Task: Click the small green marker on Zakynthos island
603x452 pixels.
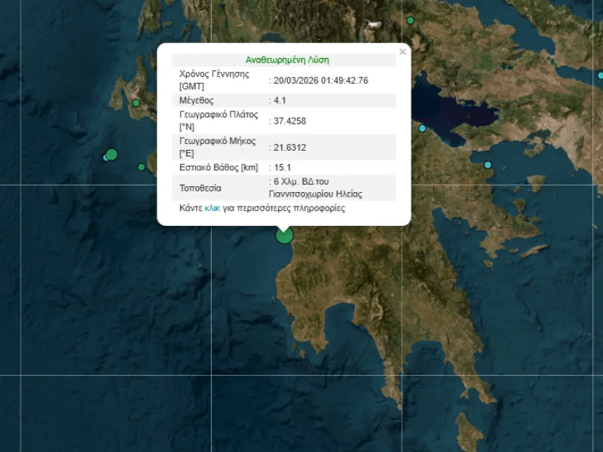Action: click(141, 167)
